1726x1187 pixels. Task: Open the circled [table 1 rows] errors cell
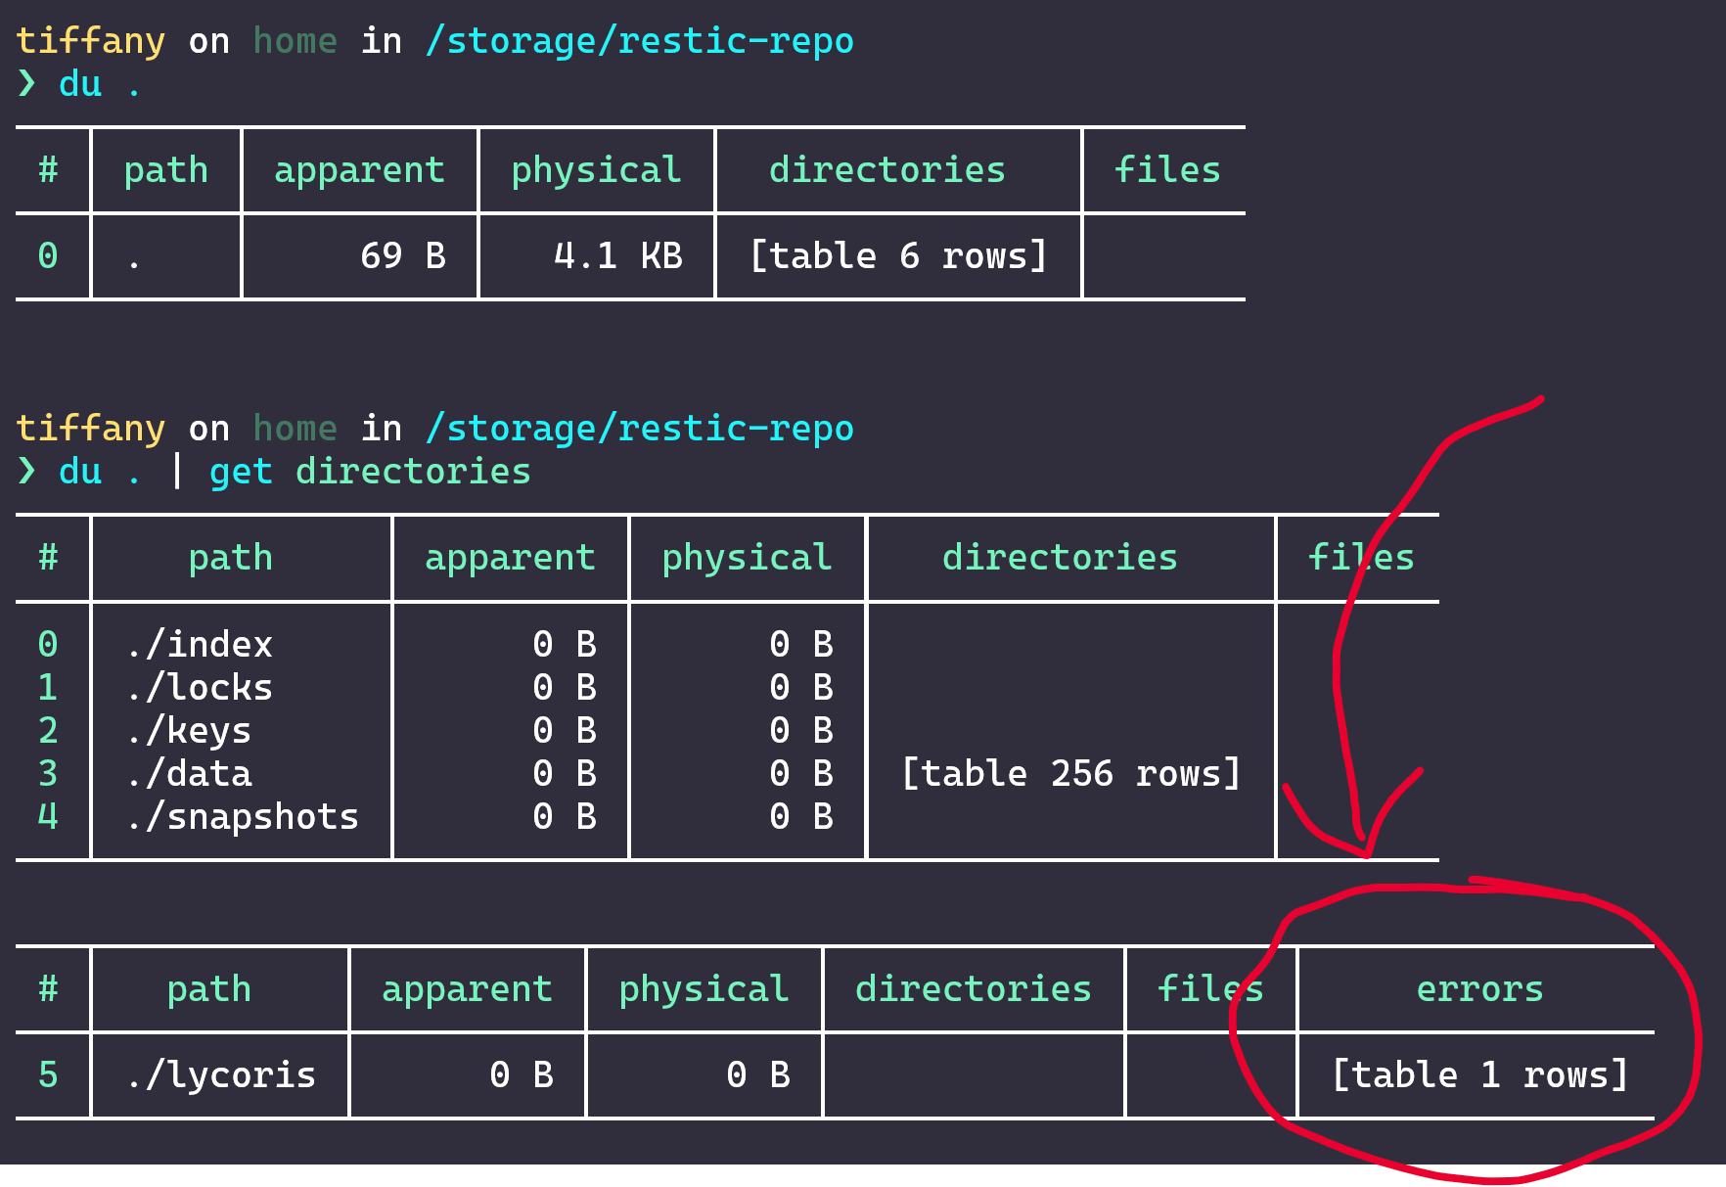(1479, 1073)
